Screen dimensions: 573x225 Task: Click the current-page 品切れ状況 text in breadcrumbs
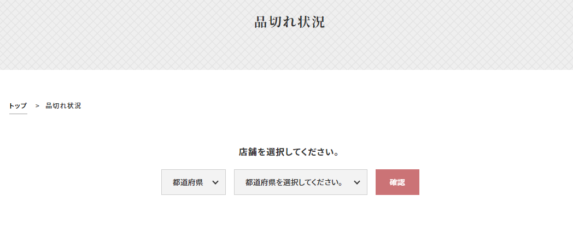click(x=63, y=106)
